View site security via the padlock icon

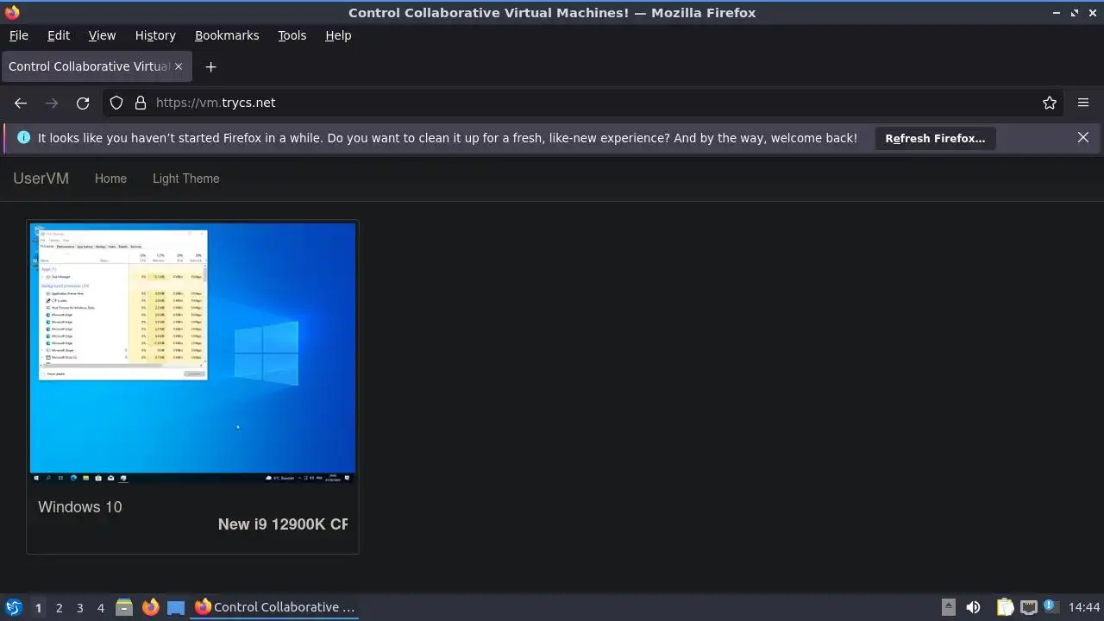click(x=141, y=103)
